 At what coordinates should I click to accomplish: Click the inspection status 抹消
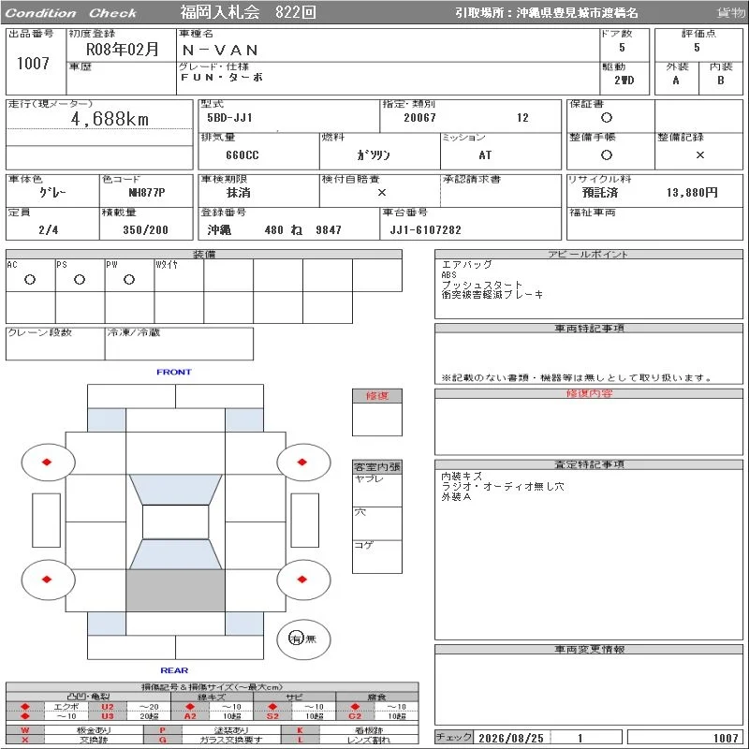[239, 193]
